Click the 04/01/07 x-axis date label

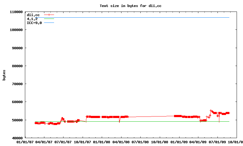pyautogui.click(x=44, y=142)
